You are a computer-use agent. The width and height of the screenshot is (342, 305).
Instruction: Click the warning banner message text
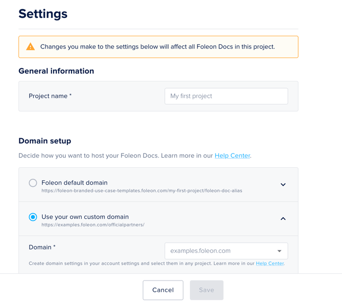157,47
